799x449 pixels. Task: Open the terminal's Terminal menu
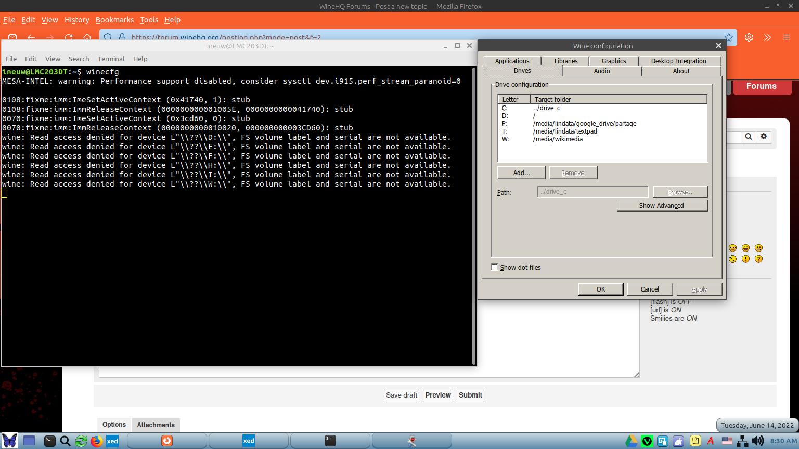tap(111, 59)
